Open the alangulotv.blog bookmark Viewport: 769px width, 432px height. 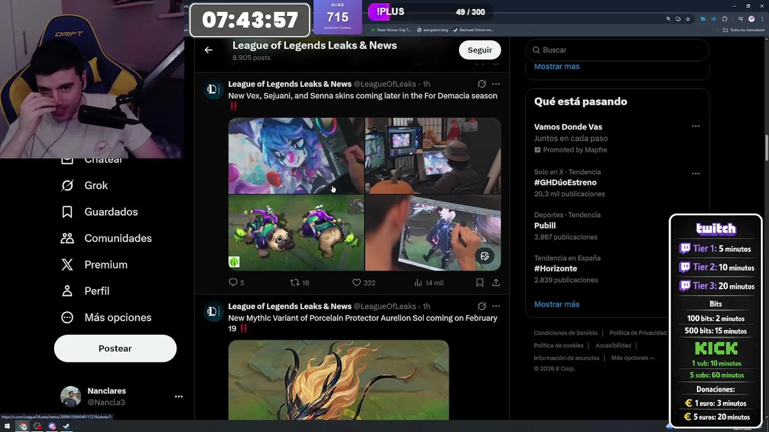432,29
